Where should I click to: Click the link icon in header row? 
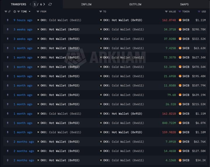click(x=9, y=12)
